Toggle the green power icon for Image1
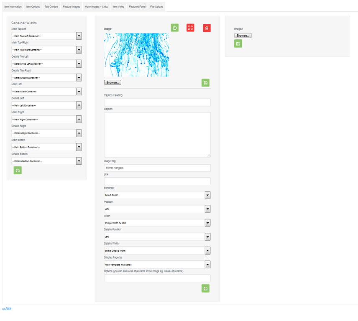Image resolution: width=358 pixels, height=321 pixels. tap(175, 28)
